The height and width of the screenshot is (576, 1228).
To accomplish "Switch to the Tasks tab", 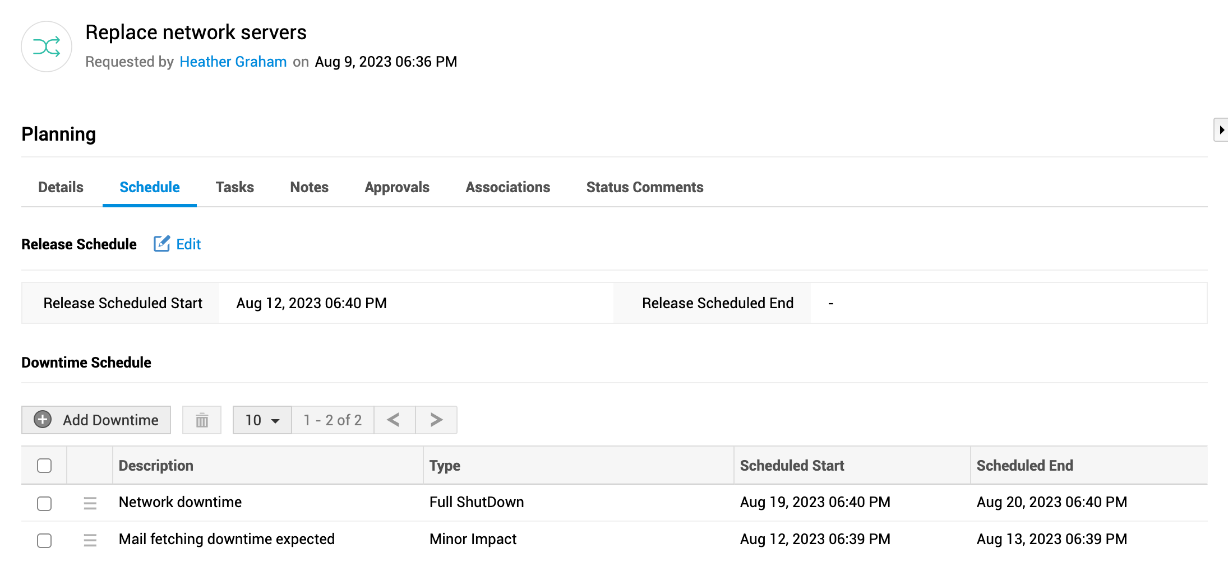I will (234, 187).
